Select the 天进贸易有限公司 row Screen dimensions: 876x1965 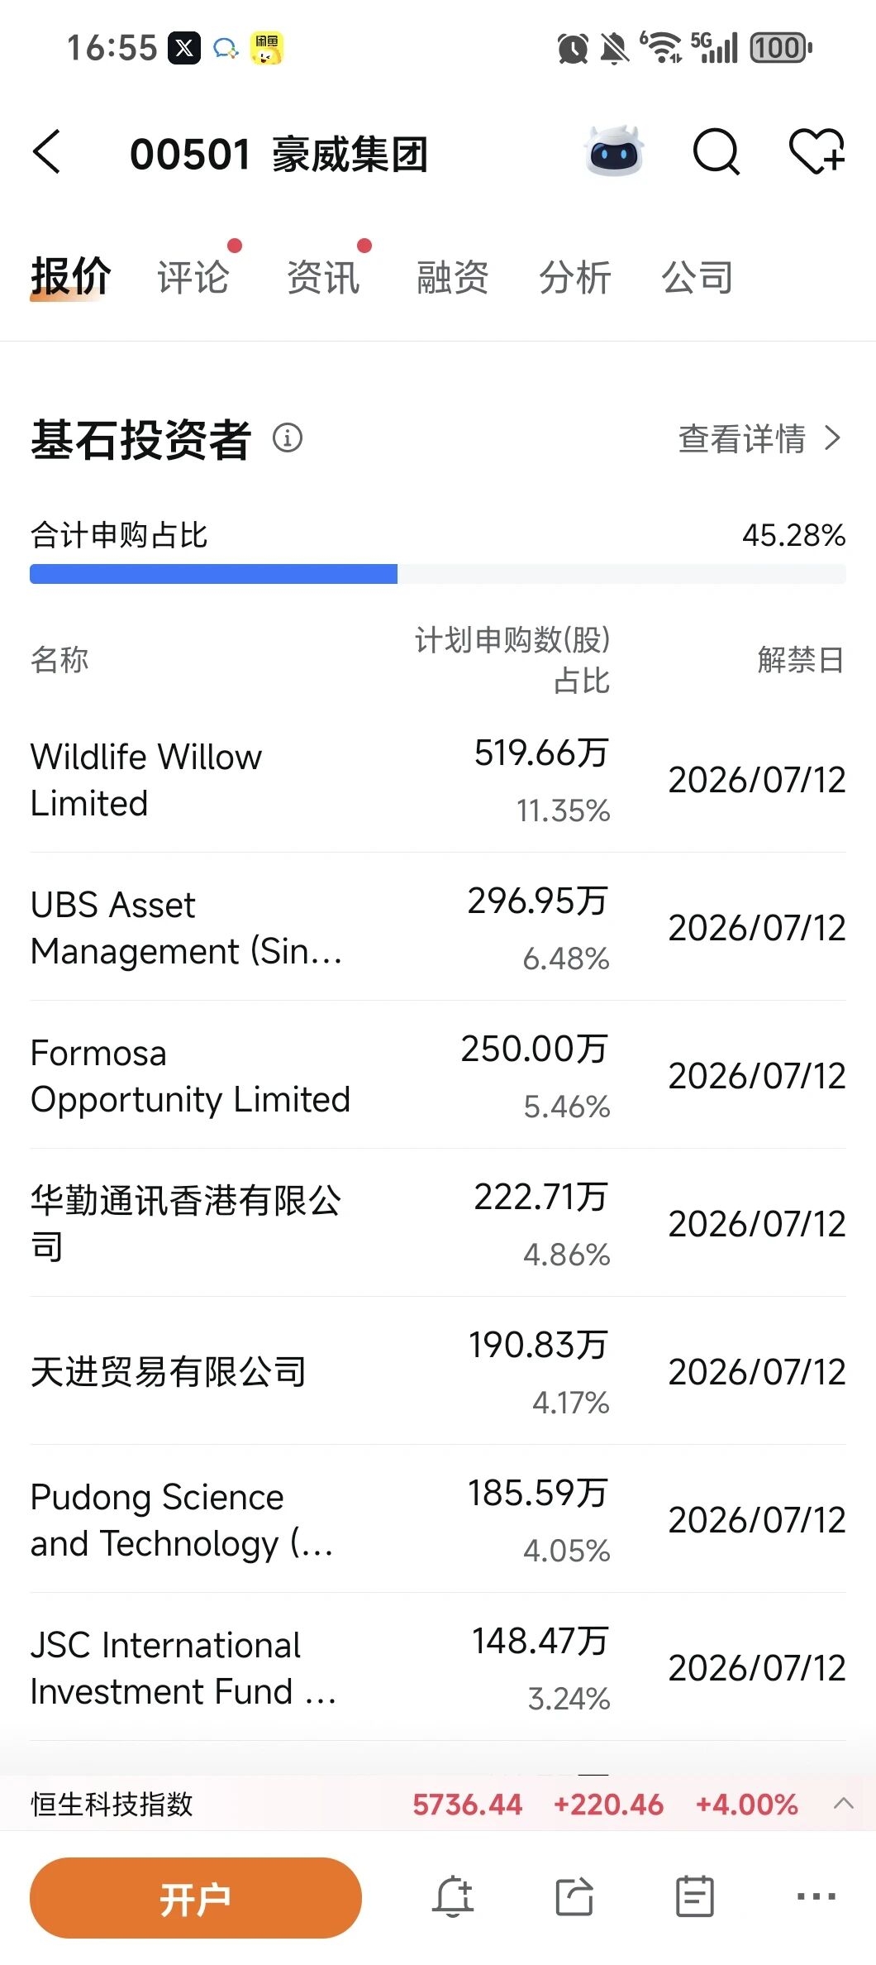pos(438,1372)
